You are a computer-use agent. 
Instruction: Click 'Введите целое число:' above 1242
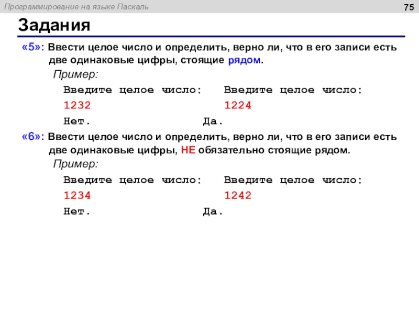pyautogui.click(x=293, y=180)
